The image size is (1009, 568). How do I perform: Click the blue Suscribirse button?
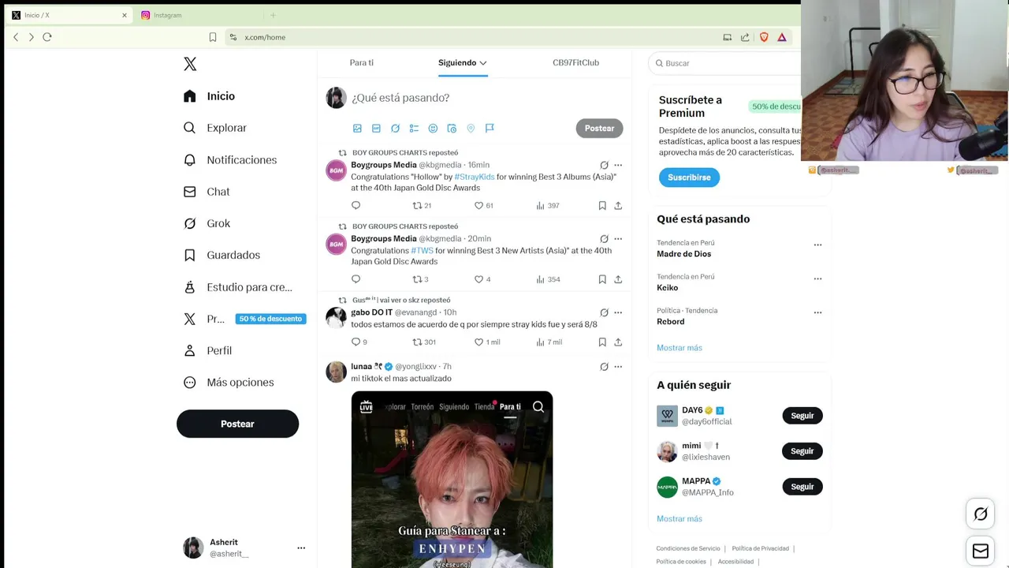click(689, 177)
